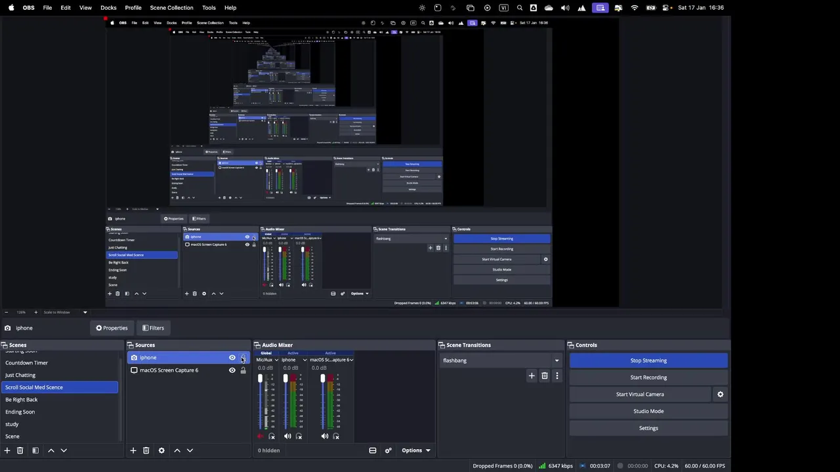Move scene down arrow in Scenes panel

[64, 450]
